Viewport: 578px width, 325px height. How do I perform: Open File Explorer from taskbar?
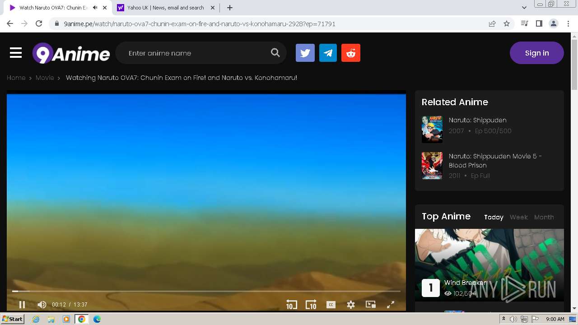(51, 319)
